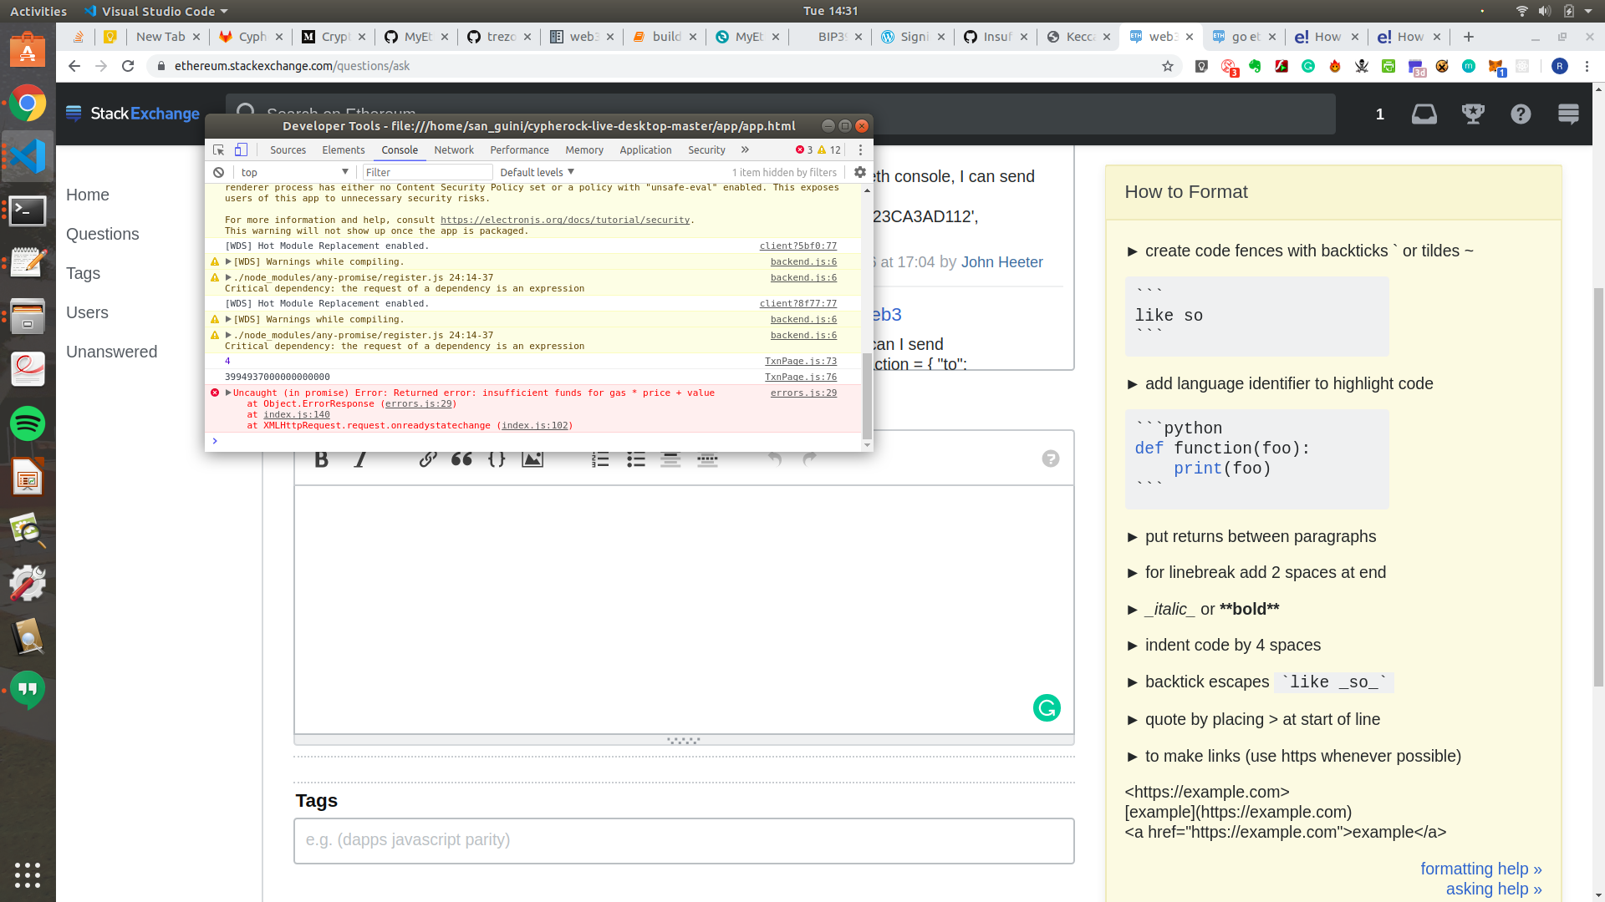Expand the Uncaught error stack trace

[228, 393]
